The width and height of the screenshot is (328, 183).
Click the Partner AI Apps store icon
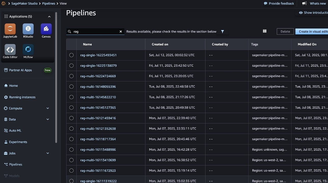coord(6,70)
